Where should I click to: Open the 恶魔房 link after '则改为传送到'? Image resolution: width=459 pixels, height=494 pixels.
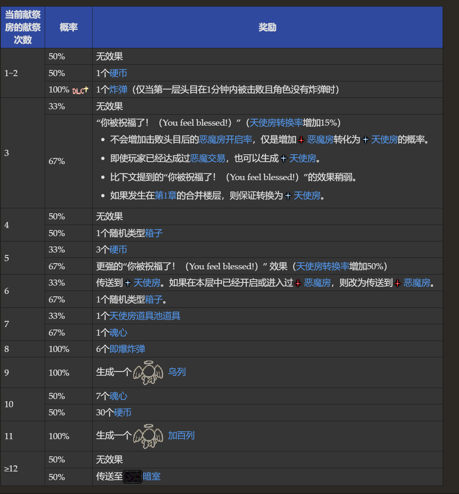point(417,283)
